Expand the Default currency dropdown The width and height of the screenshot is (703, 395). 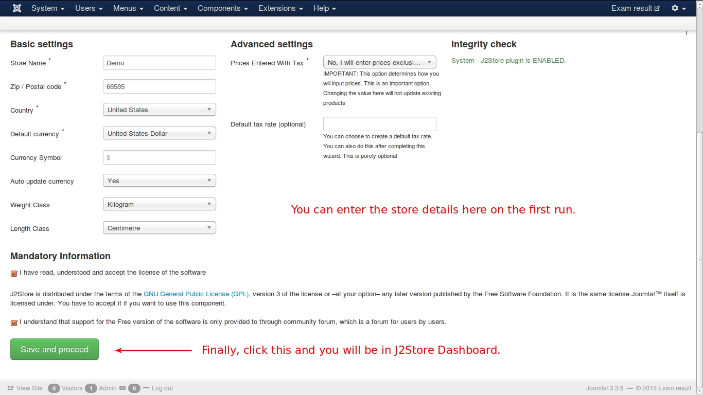point(159,133)
